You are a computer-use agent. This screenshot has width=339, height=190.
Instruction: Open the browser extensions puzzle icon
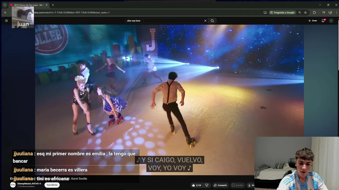pyautogui.click(x=314, y=12)
